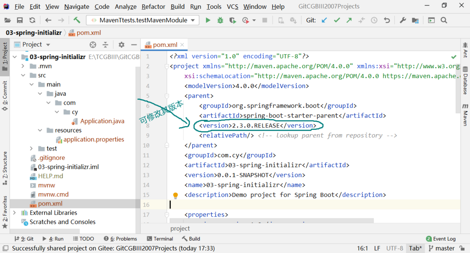The height and width of the screenshot is (253, 470).
Task: Click the 16:1 line column indicator
Action: click(362, 248)
